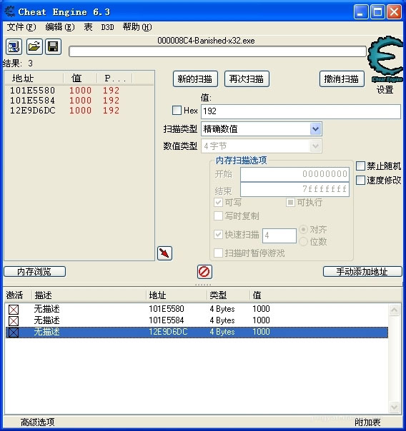Click the Cheat Engine title bar icon
This screenshot has width=406, height=431.
pos(10,12)
